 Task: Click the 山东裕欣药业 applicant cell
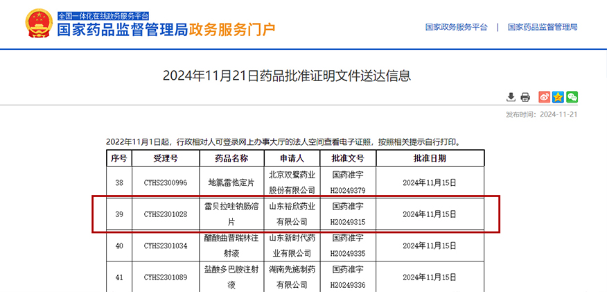coord(292,214)
